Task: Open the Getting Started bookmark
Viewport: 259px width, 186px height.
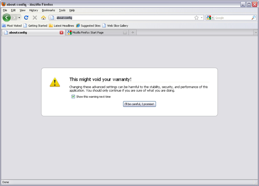Action: pyautogui.click(x=36, y=26)
